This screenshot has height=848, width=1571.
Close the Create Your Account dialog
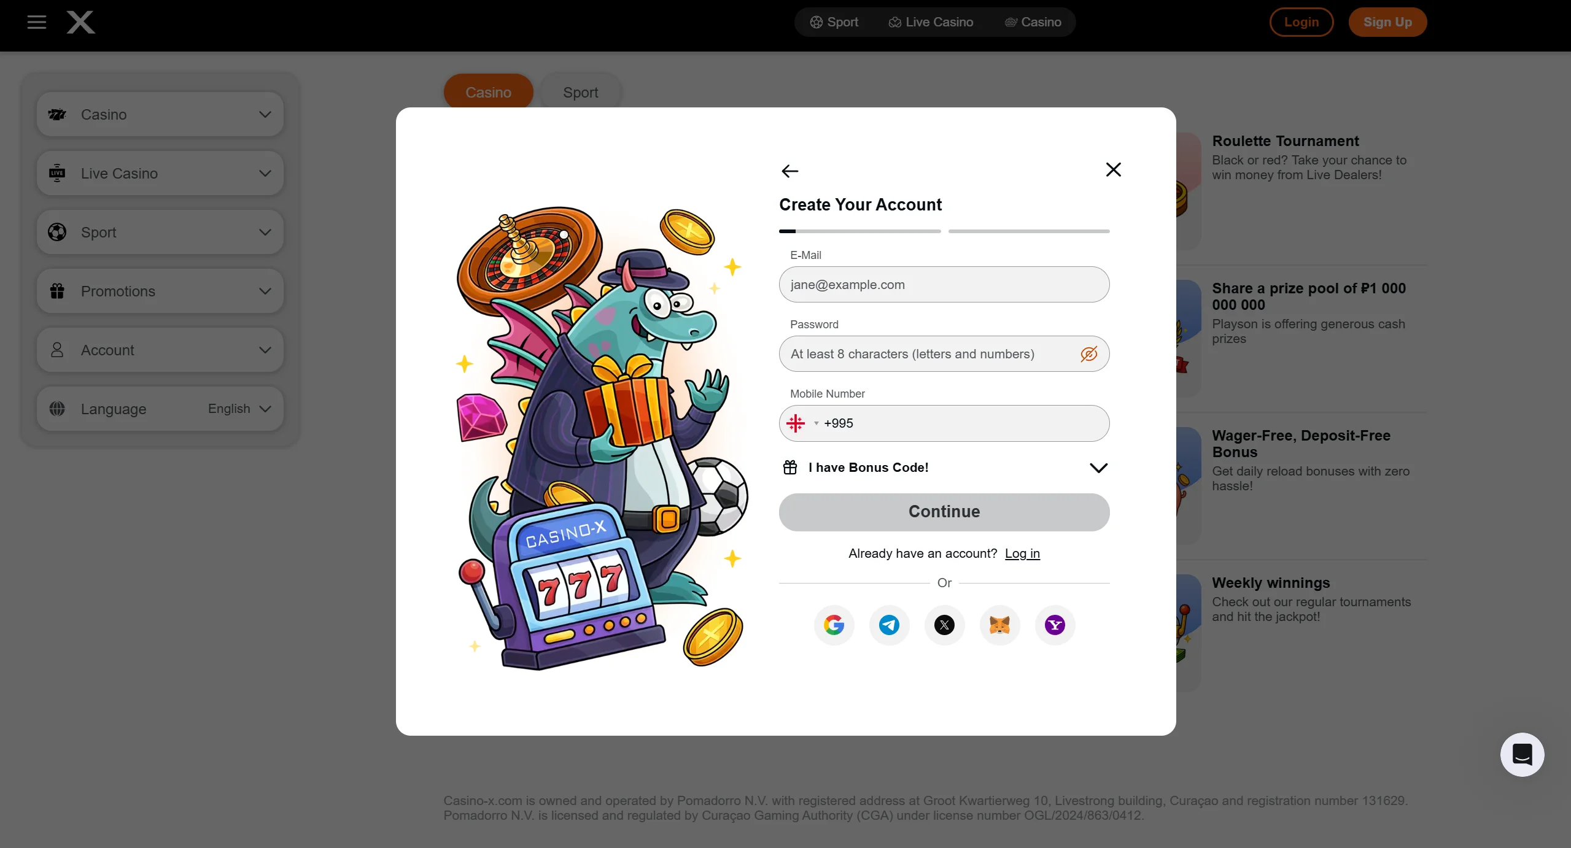1113,169
